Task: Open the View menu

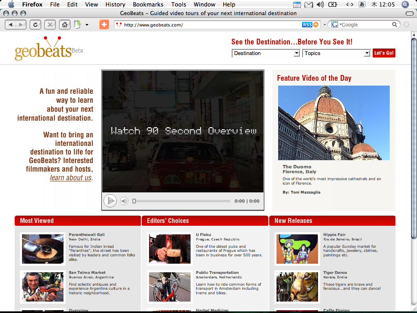Action: point(92,4)
